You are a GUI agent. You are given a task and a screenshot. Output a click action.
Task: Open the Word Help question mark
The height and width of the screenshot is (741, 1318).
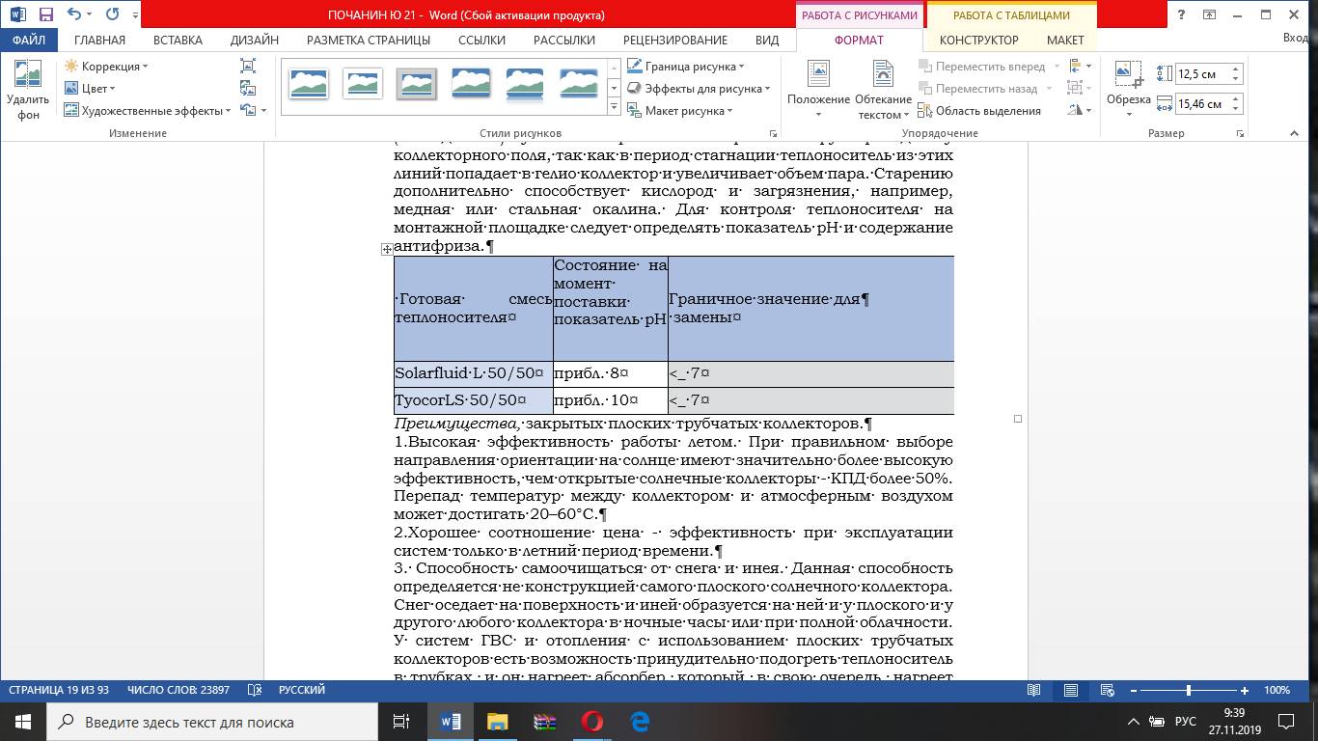click(x=1181, y=14)
